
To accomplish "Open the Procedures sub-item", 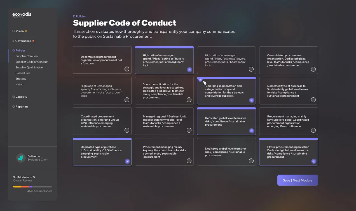I will pyautogui.click(x=23, y=73).
